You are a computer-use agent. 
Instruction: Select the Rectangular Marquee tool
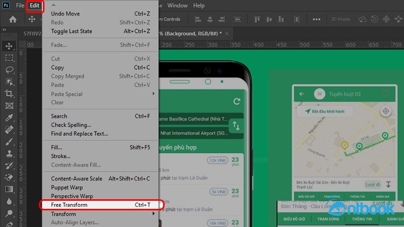(9, 58)
